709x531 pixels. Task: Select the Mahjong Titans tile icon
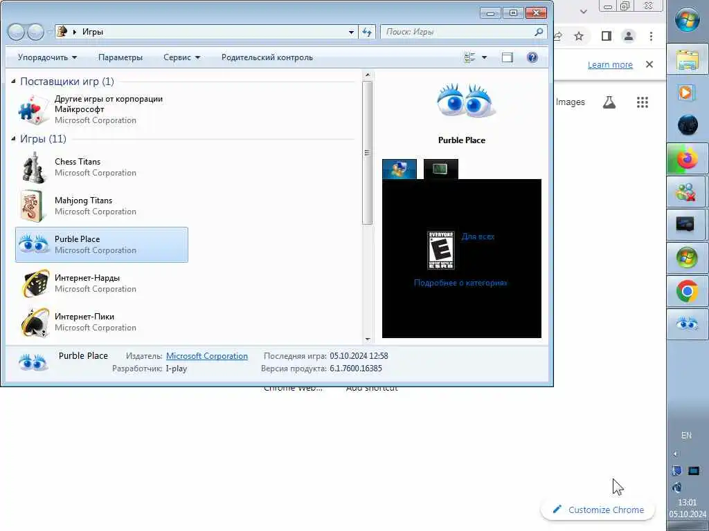click(33, 206)
